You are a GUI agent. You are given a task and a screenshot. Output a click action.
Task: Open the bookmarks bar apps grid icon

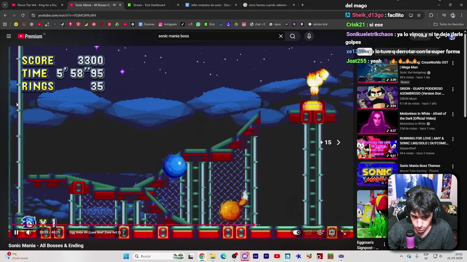point(5,24)
